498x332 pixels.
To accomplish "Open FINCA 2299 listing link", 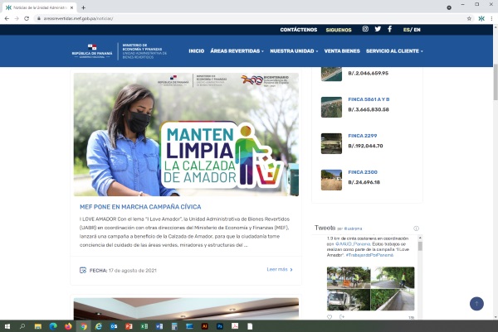I will [x=363, y=135].
